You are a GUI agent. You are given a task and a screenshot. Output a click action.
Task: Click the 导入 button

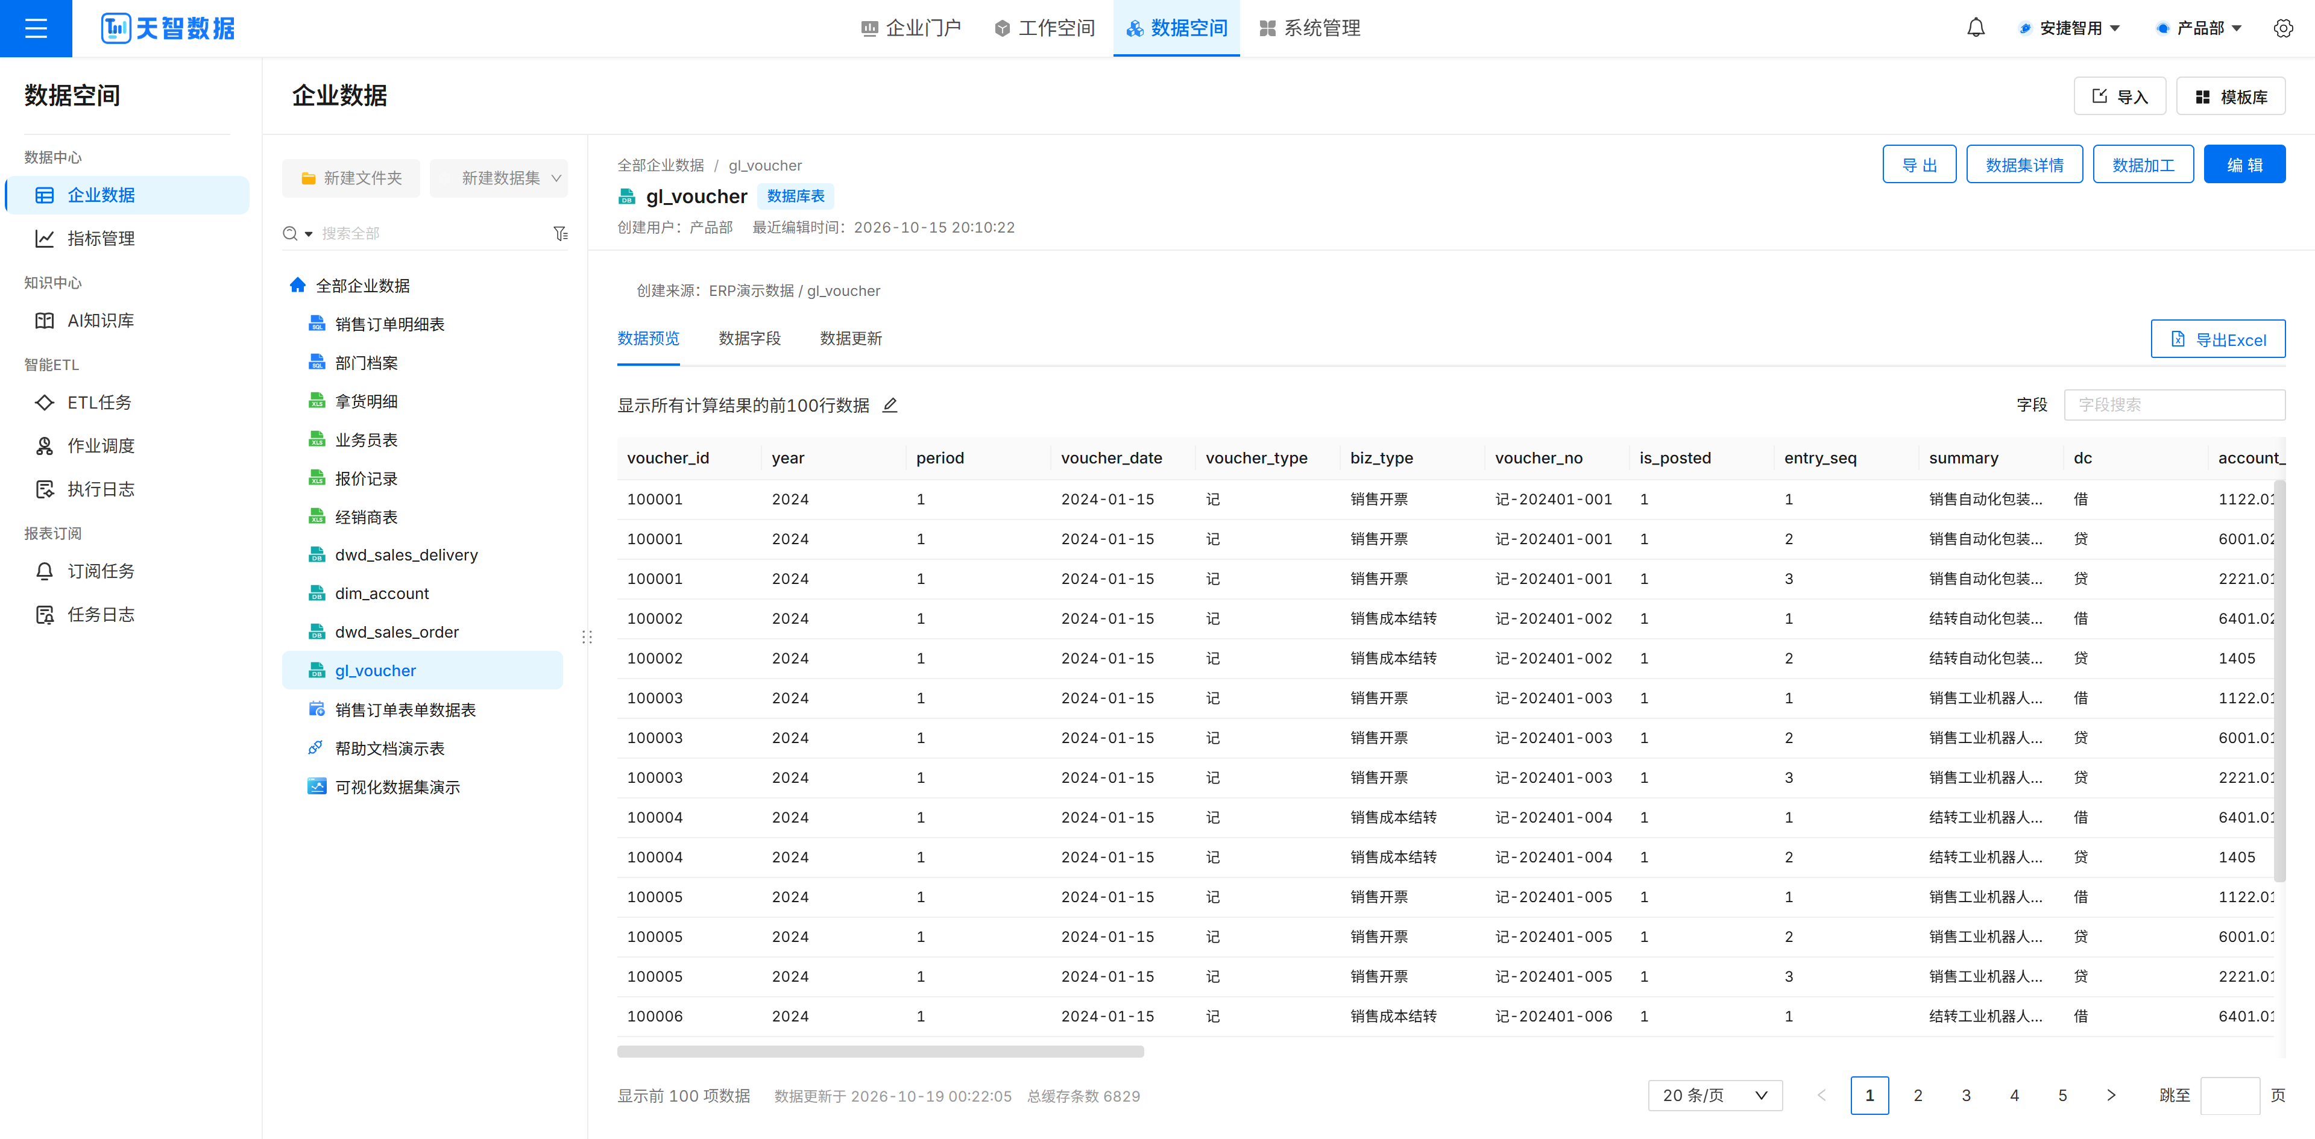(x=2119, y=96)
